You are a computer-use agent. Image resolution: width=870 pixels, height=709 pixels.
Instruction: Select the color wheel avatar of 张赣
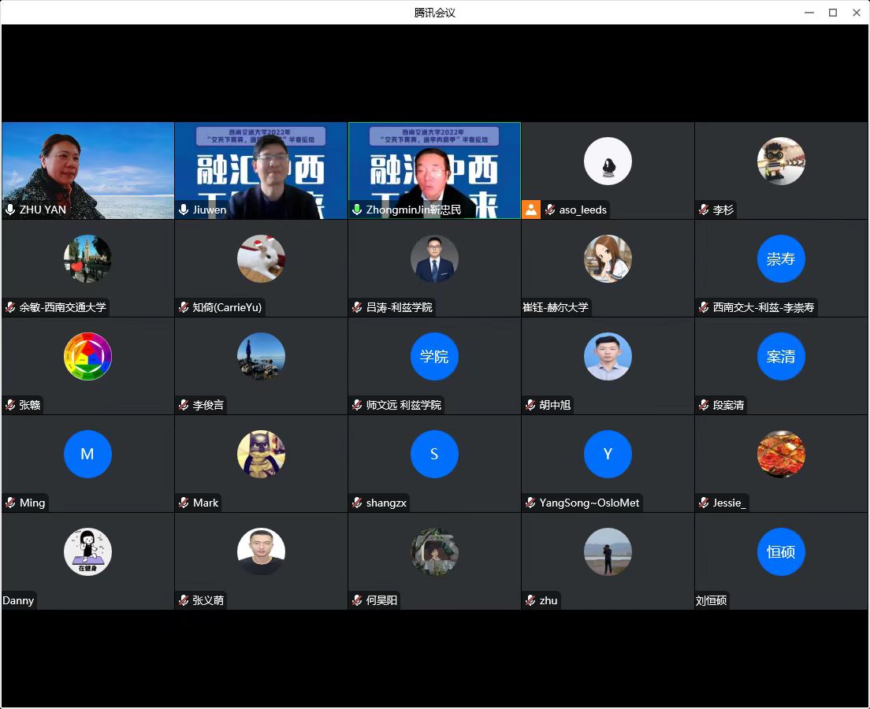pos(87,357)
